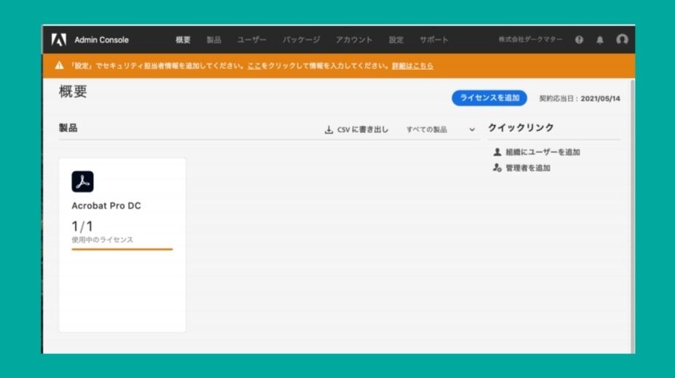This screenshot has height=378, width=675.
Task: Follow the 詳細はこちら link in banner
Action: coord(412,65)
